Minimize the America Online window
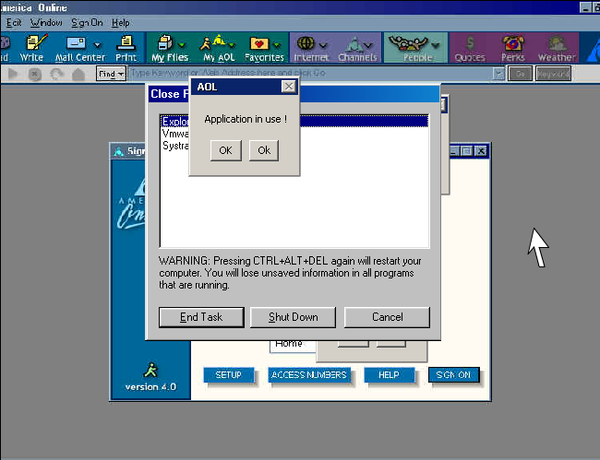The width and height of the screenshot is (600, 460). click(x=585, y=7)
